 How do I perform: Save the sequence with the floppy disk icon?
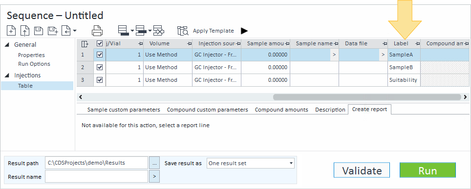(39, 31)
